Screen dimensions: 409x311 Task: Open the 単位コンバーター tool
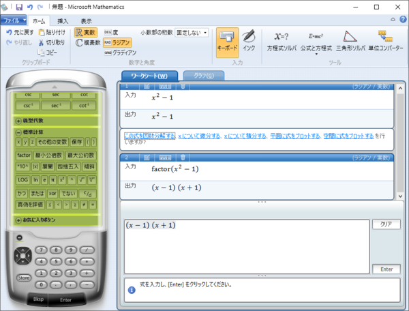tap(386, 42)
